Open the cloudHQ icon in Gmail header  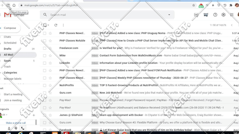[x=206, y=15]
